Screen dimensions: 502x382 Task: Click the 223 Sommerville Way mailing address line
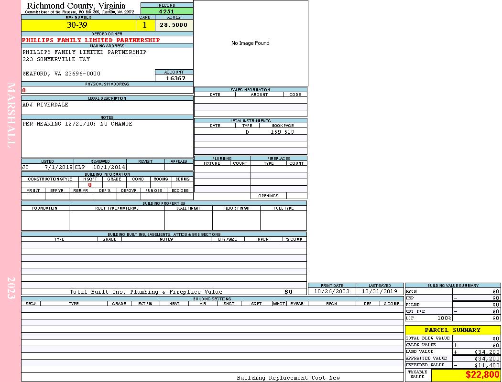56,60
